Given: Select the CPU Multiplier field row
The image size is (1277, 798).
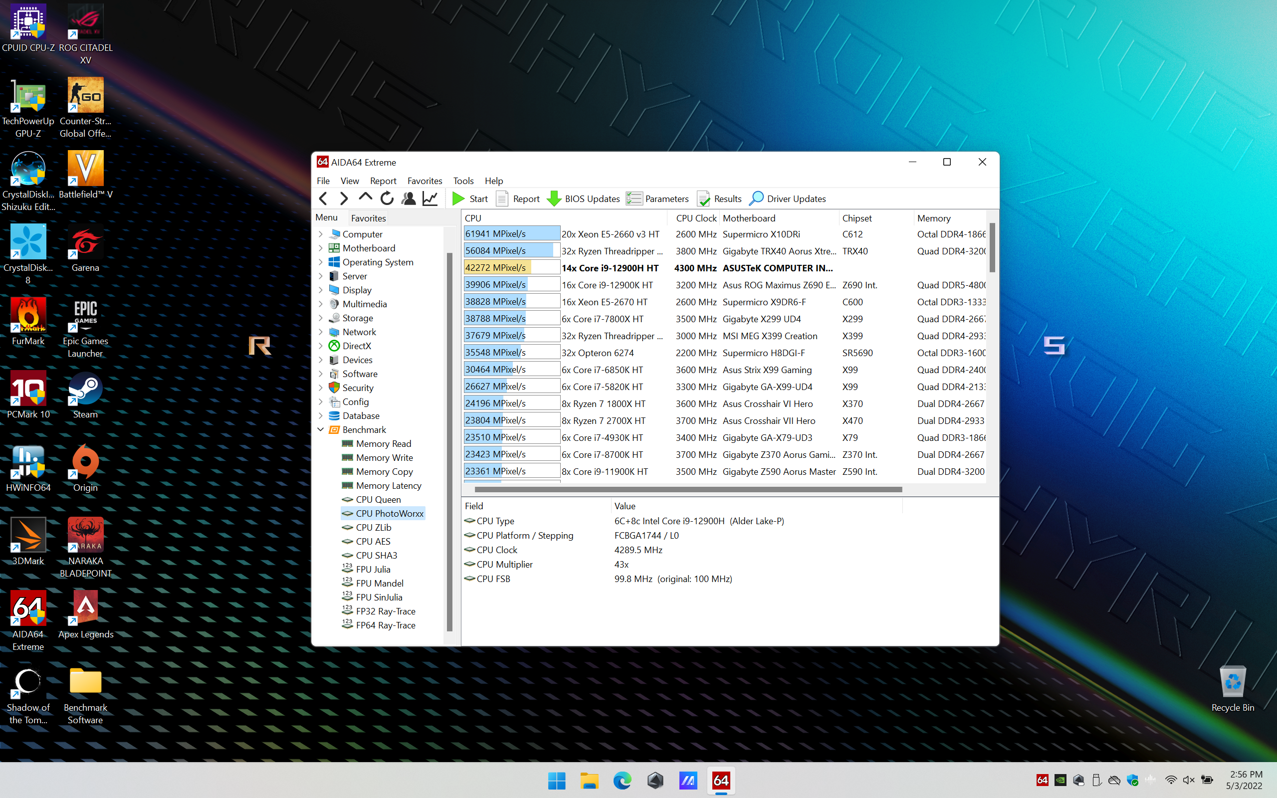Looking at the screenshot, I should coord(683,564).
